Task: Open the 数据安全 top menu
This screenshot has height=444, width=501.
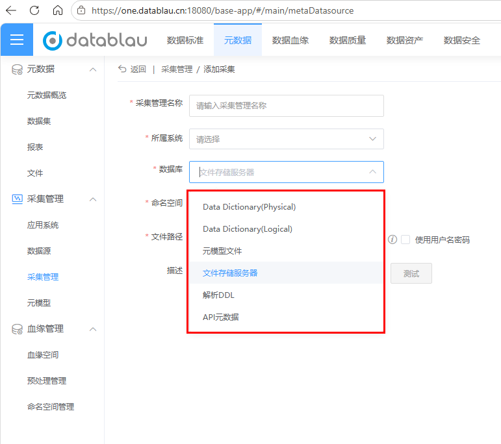Action: point(462,40)
